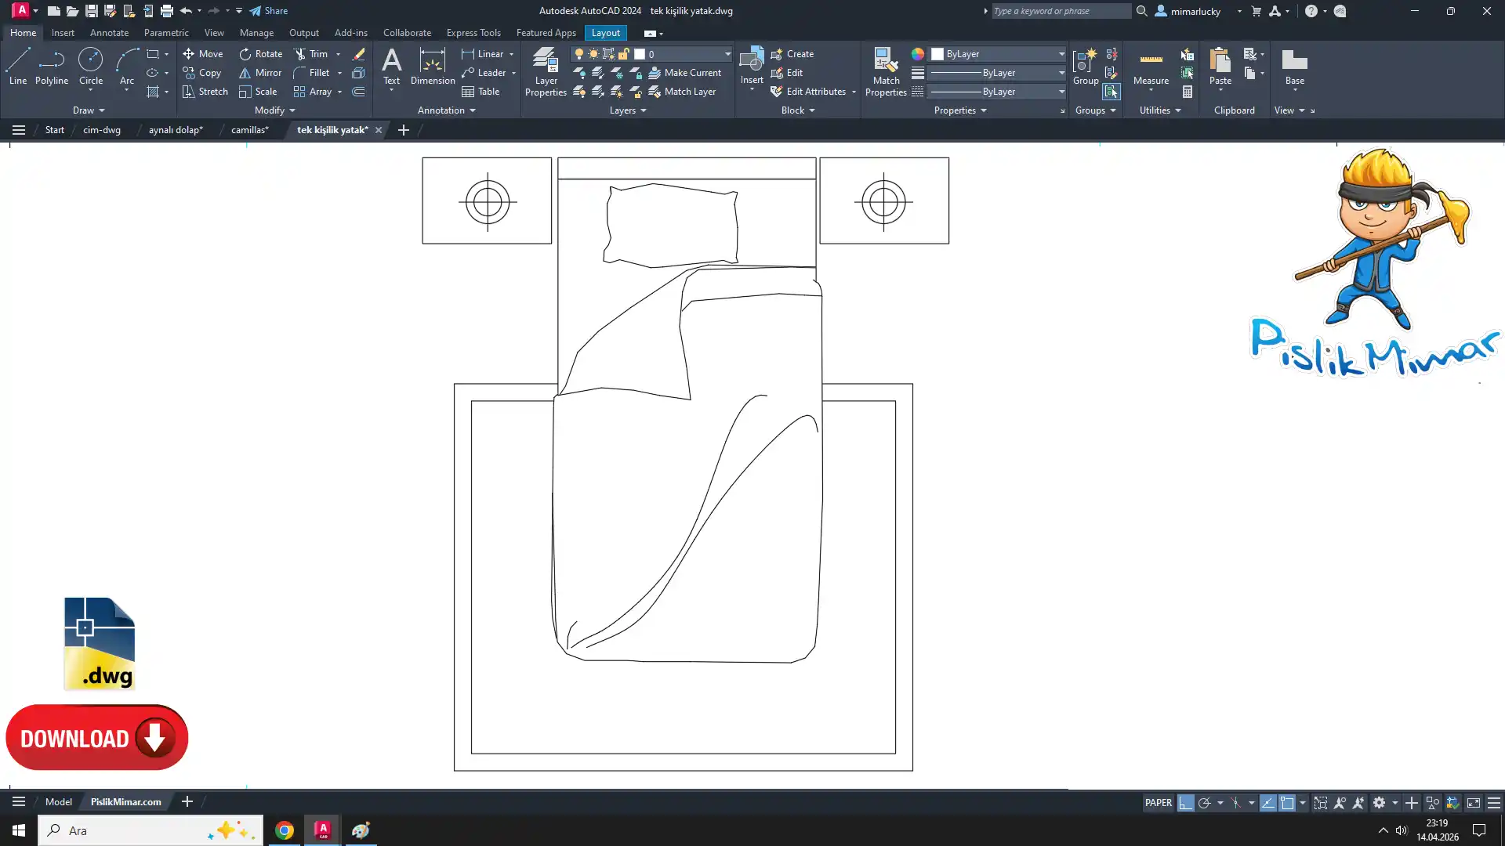The height and width of the screenshot is (846, 1505).
Task: Open the AutoCAD icon in the taskbar
Action: 322,830
